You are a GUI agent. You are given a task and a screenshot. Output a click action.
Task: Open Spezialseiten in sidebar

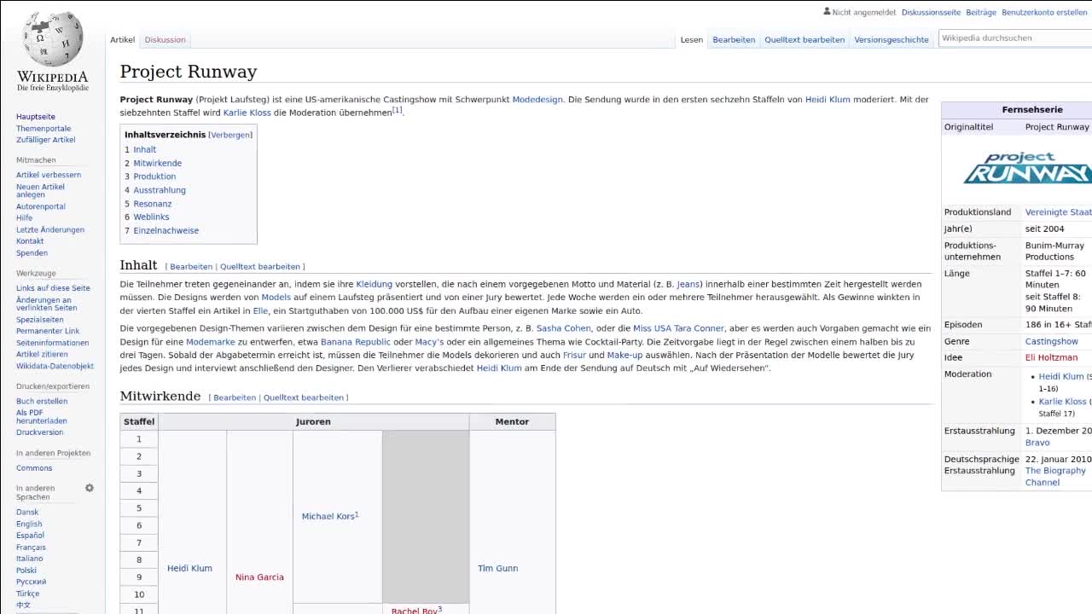pos(40,320)
